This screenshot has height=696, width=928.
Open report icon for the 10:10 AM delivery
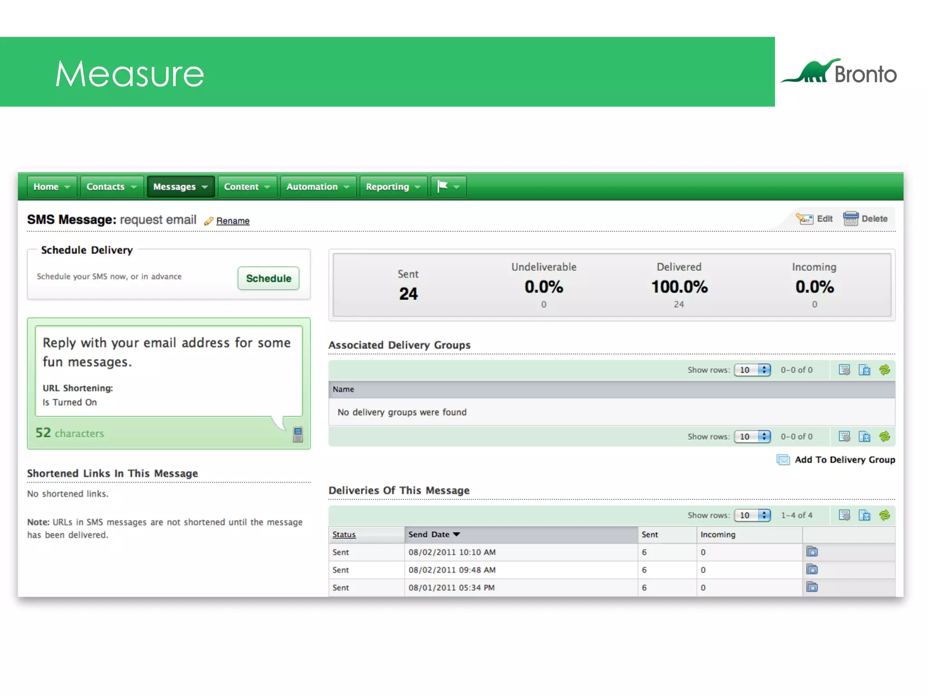click(x=812, y=552)
